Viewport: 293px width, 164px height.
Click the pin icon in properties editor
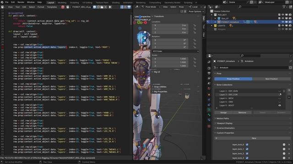pos(290,61)
